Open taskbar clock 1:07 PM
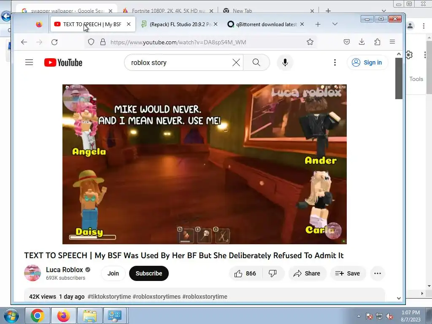Screen dimensions: 432x324 pyautogui.click(x=410, y=316)
